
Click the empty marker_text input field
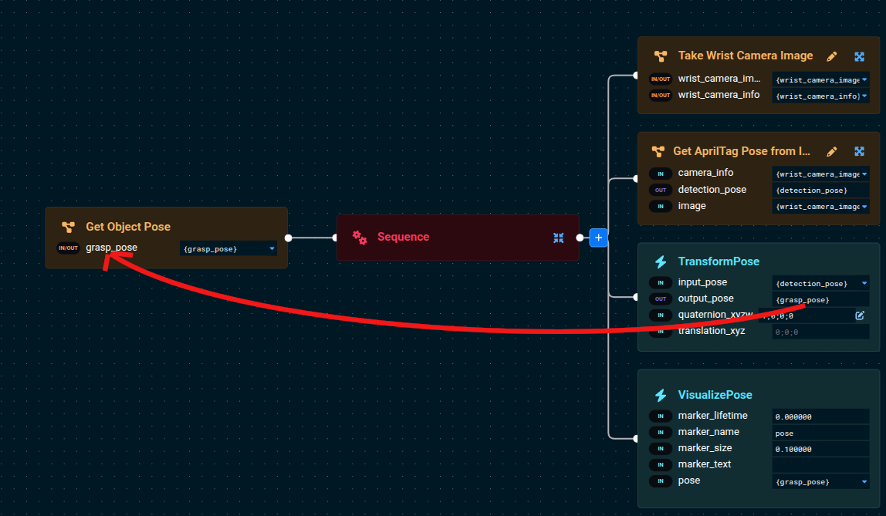[x=820, y=465]
